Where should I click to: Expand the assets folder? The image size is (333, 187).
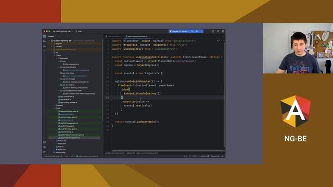pos(54,105)
